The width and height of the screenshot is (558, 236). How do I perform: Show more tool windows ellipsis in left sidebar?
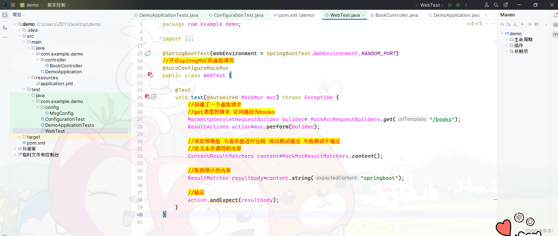click(x=5, y=37)
